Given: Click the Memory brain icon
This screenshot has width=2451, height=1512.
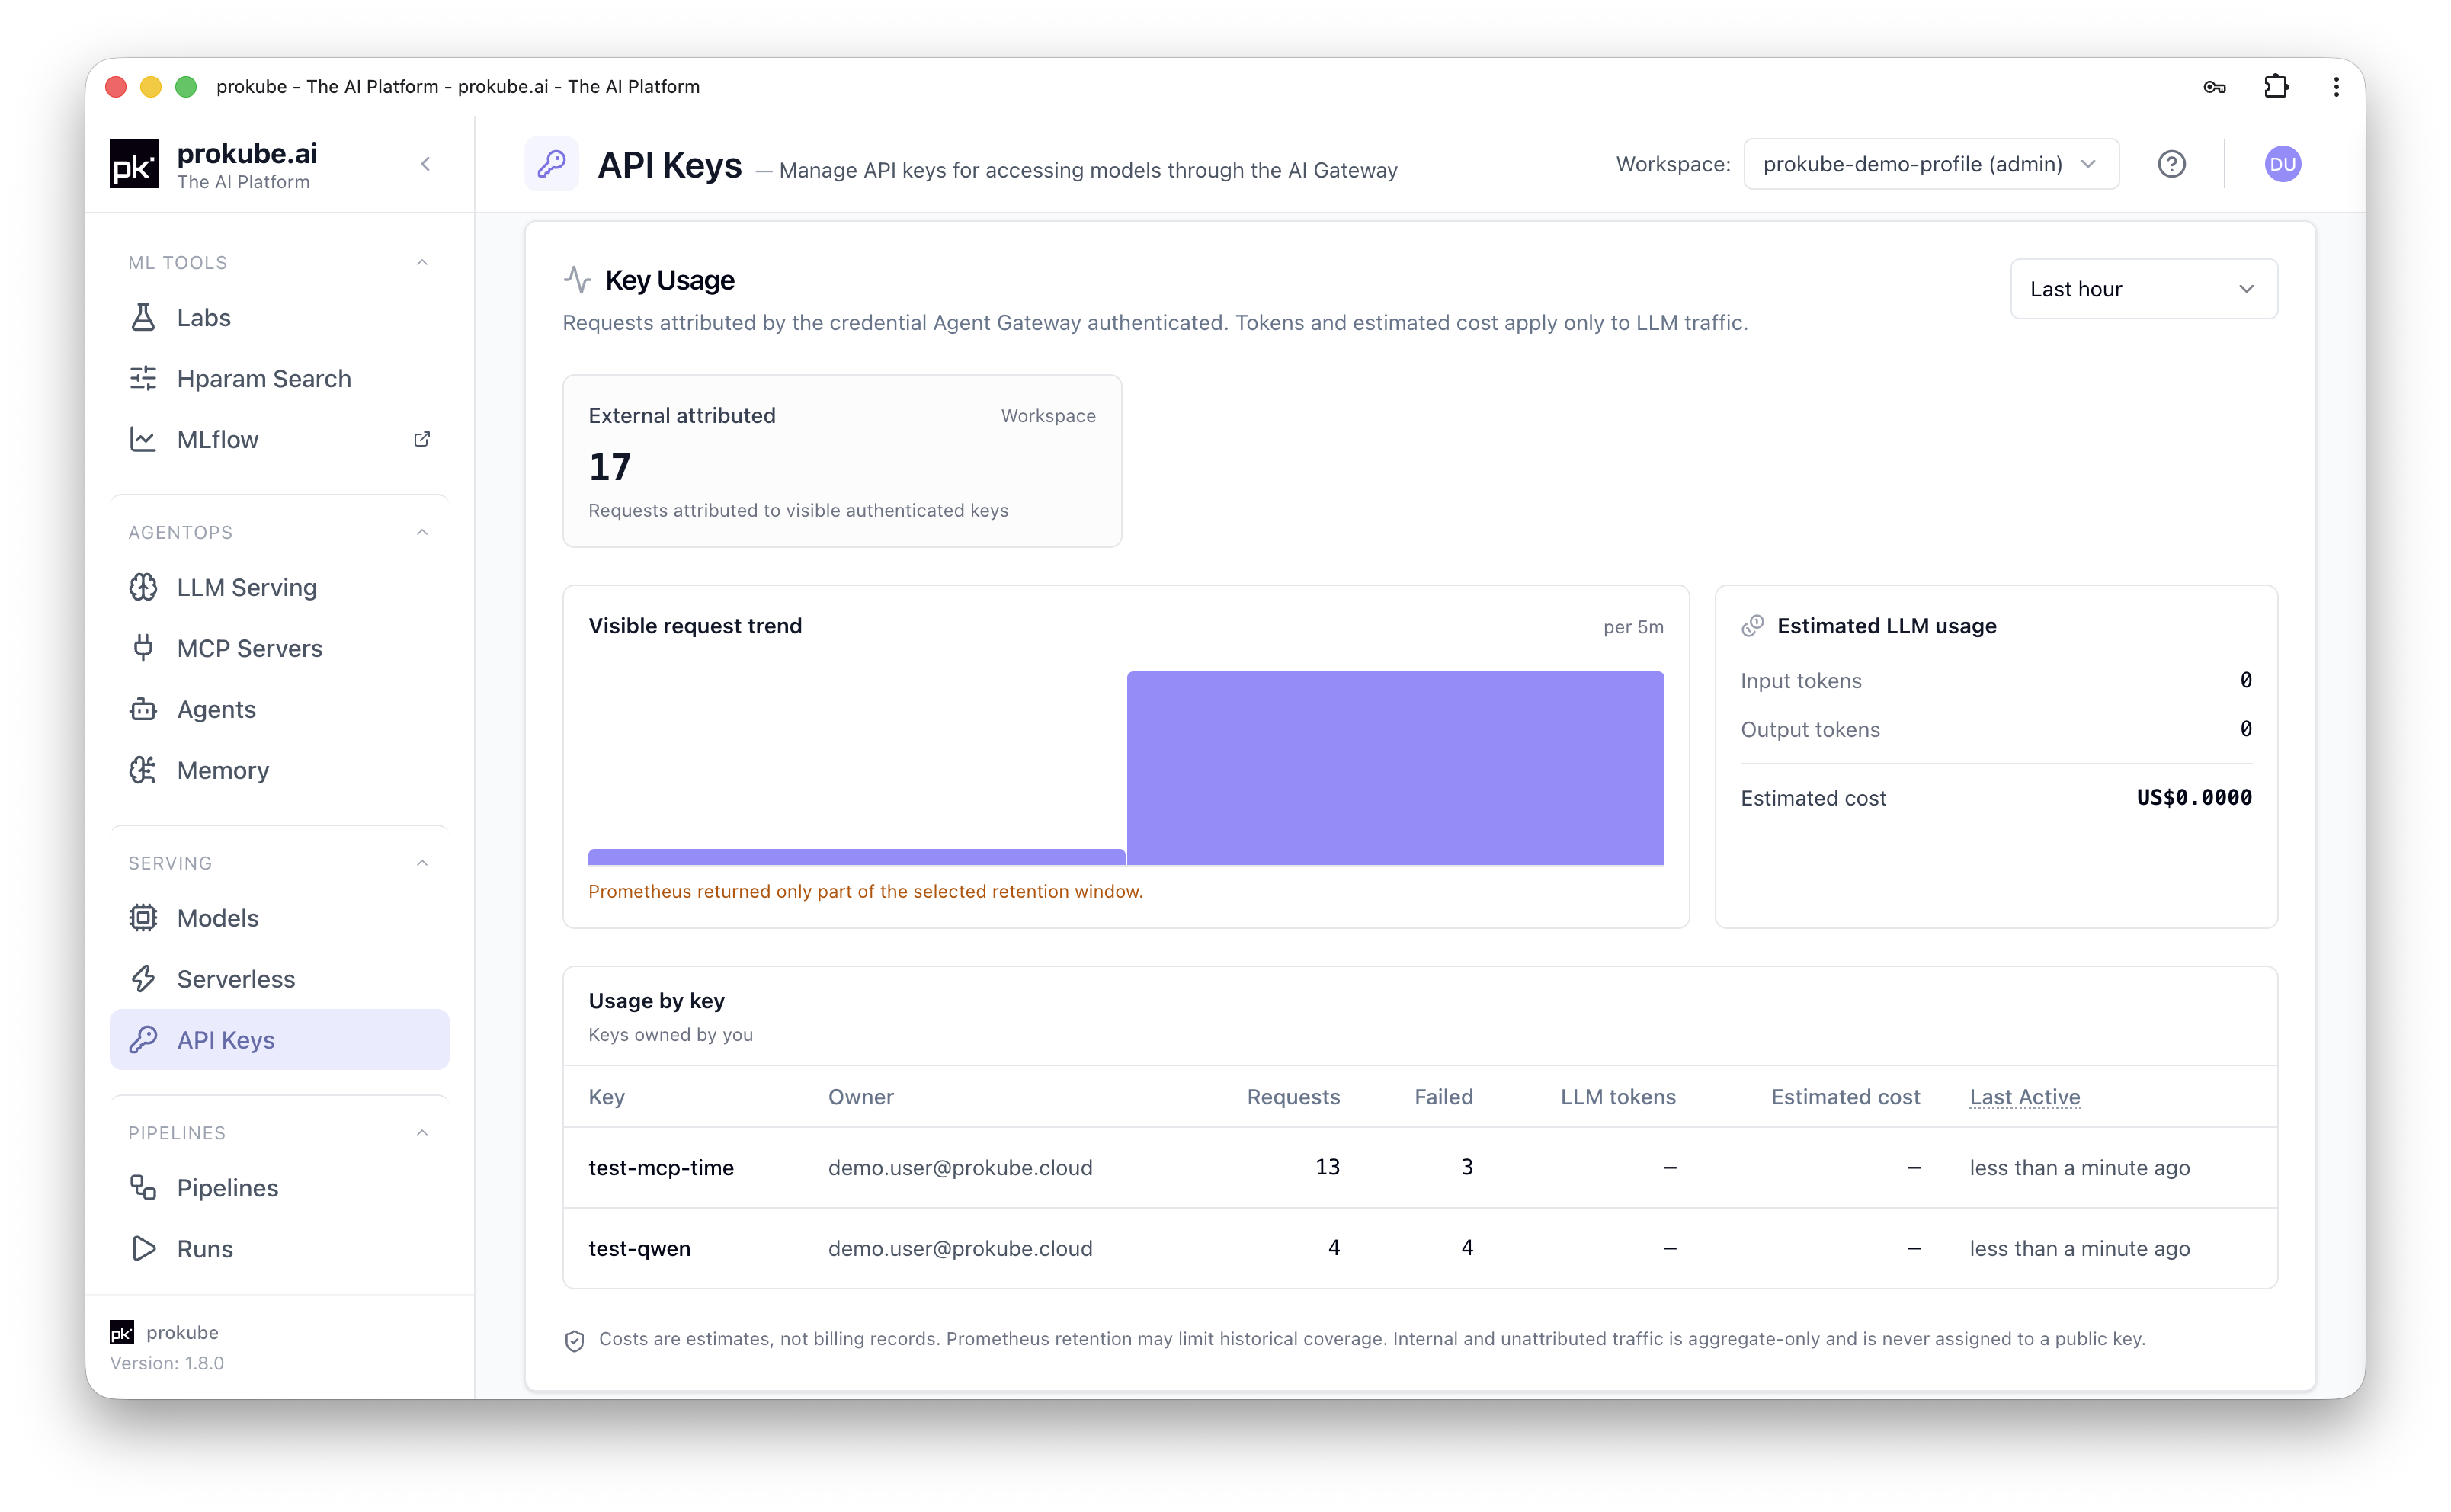Looking at the screenshot, I should pyautogui.click(x=143, y=770).
